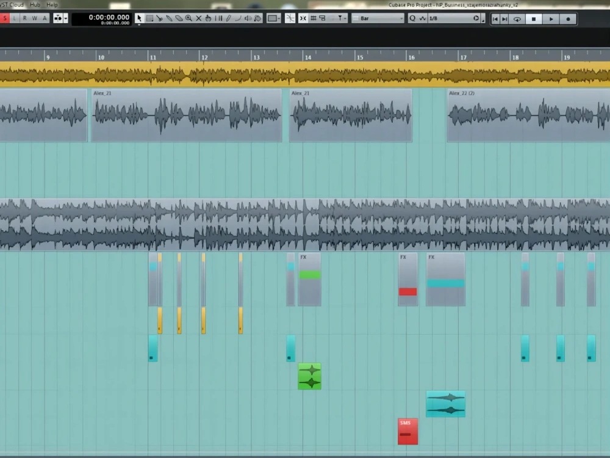This screenshot has height=458, width=610.
Task: Select the green audio event
Action: 310,376
